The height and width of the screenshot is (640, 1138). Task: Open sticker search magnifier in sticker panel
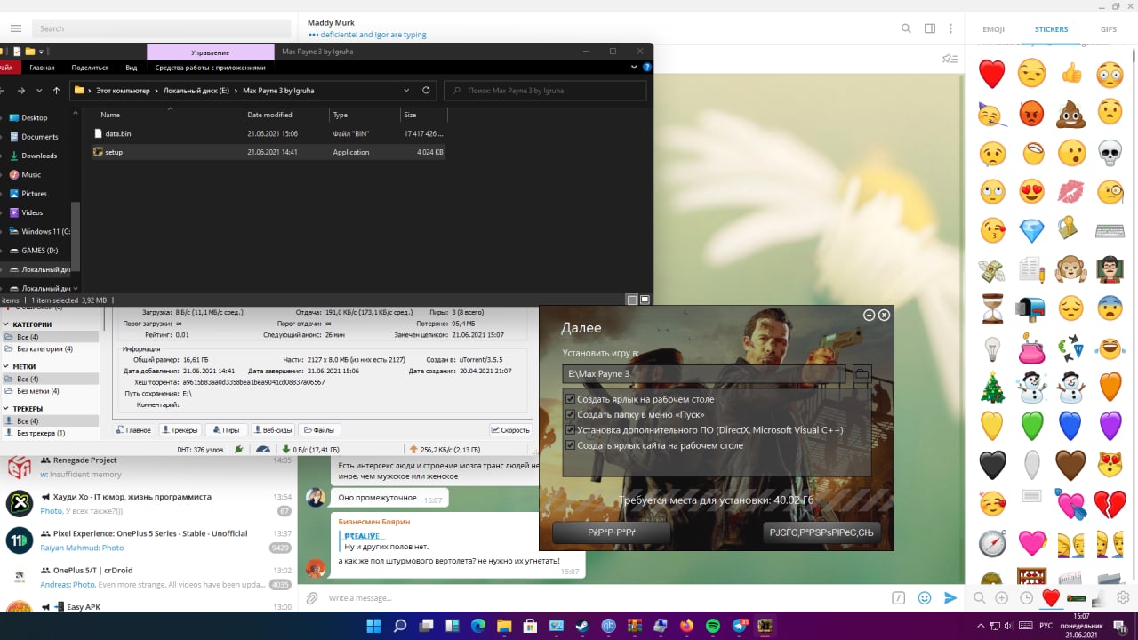979,598
